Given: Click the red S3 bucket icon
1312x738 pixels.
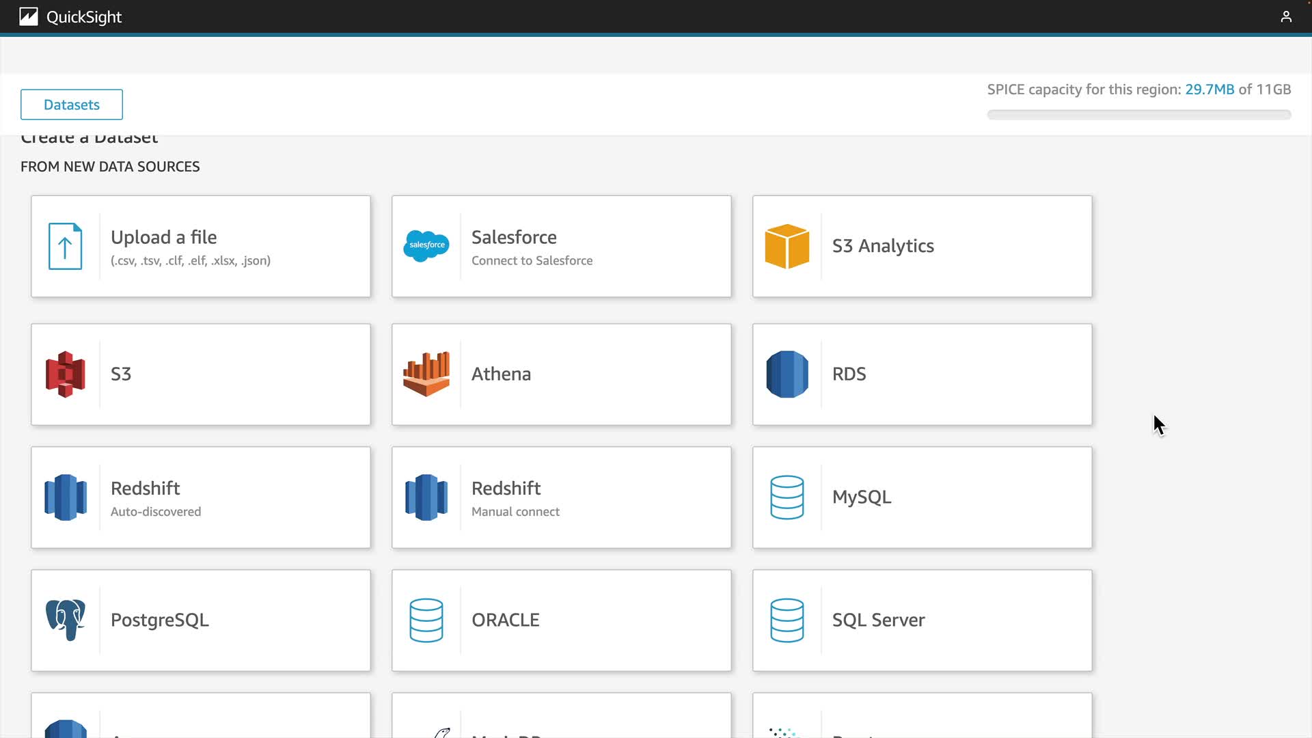Looking at the screenshot, I should [x=65, y=374].
